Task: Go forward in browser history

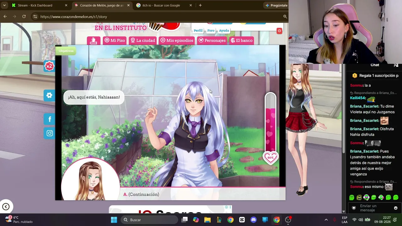Action: pos(14,17)
